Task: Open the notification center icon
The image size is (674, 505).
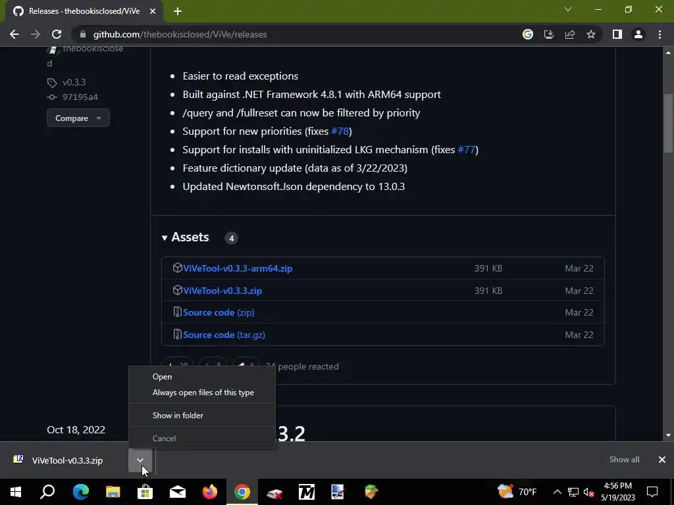Action: pyautogui.click(x=652, y=492)
